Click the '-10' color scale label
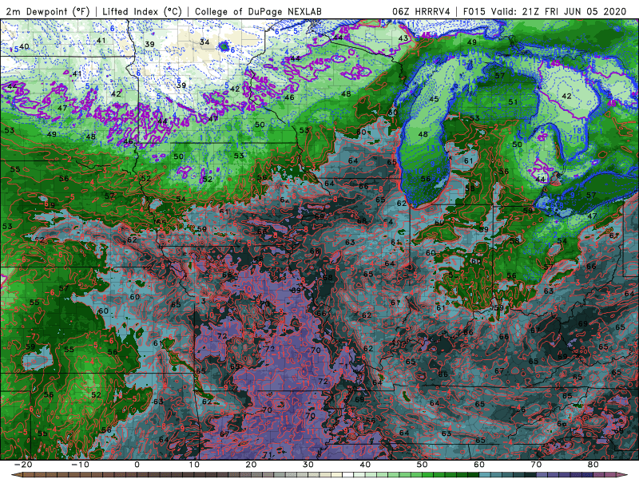 81,465
